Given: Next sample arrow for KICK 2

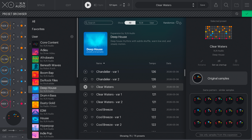Looking at the screenshot, I should (x=25, y=93).
